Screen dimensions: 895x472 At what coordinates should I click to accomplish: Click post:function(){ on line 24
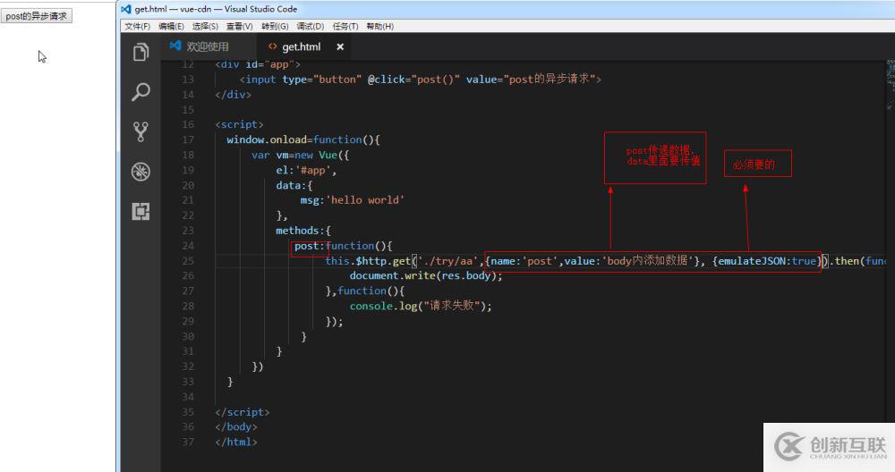click(343, 246)
